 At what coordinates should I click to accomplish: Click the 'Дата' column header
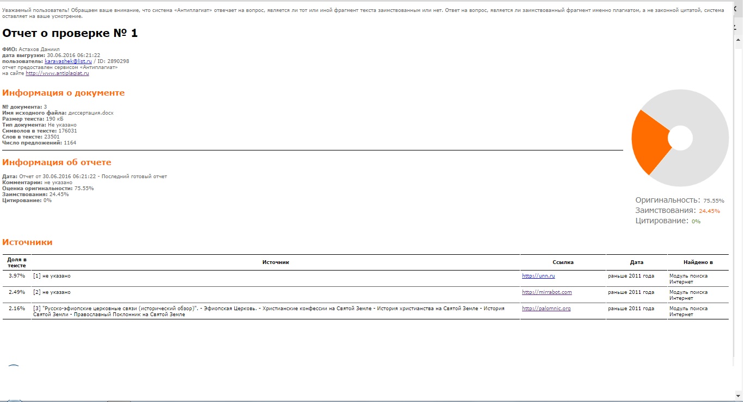click(636, 262)
